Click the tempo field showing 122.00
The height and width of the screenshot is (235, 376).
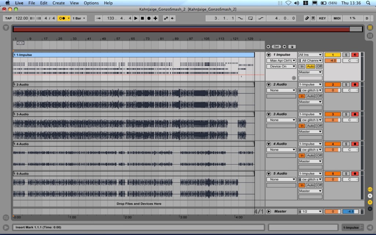point(22,18)
